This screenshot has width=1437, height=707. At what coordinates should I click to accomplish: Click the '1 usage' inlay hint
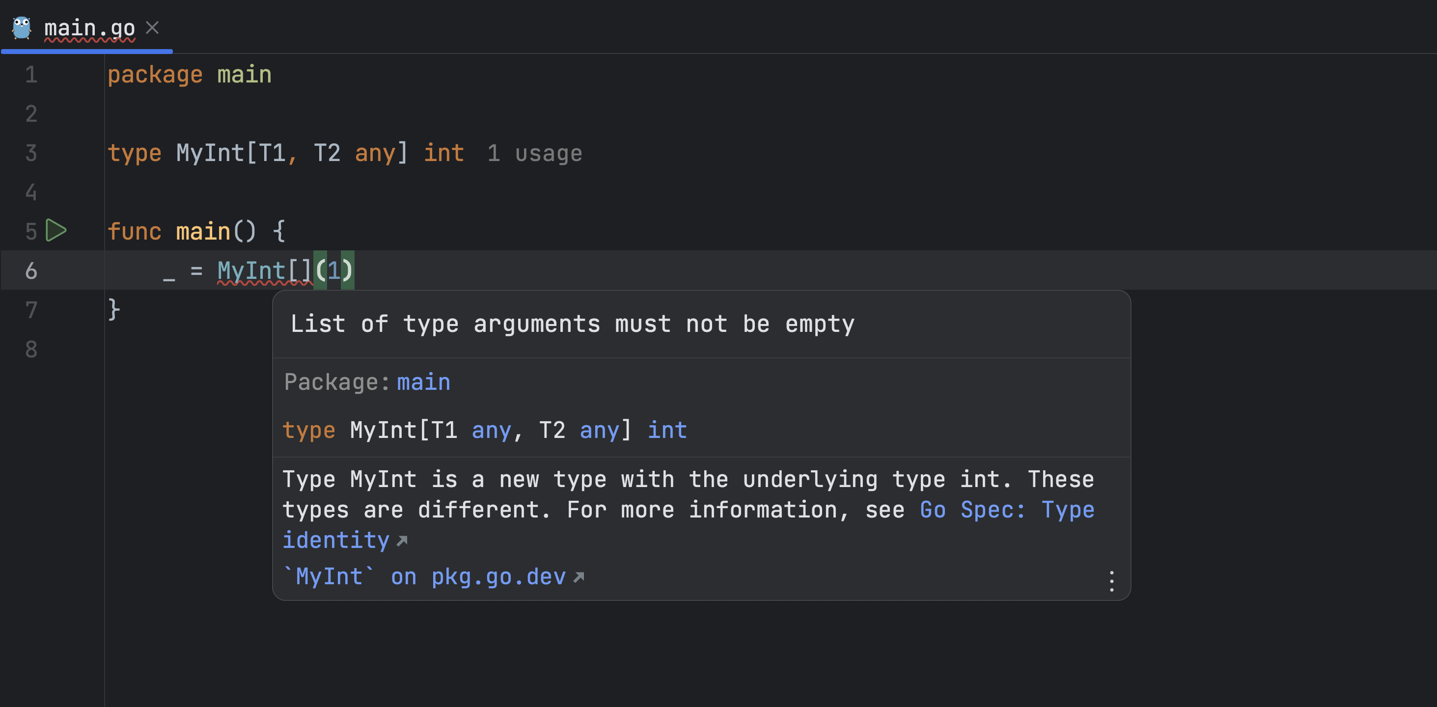point(534,153)
